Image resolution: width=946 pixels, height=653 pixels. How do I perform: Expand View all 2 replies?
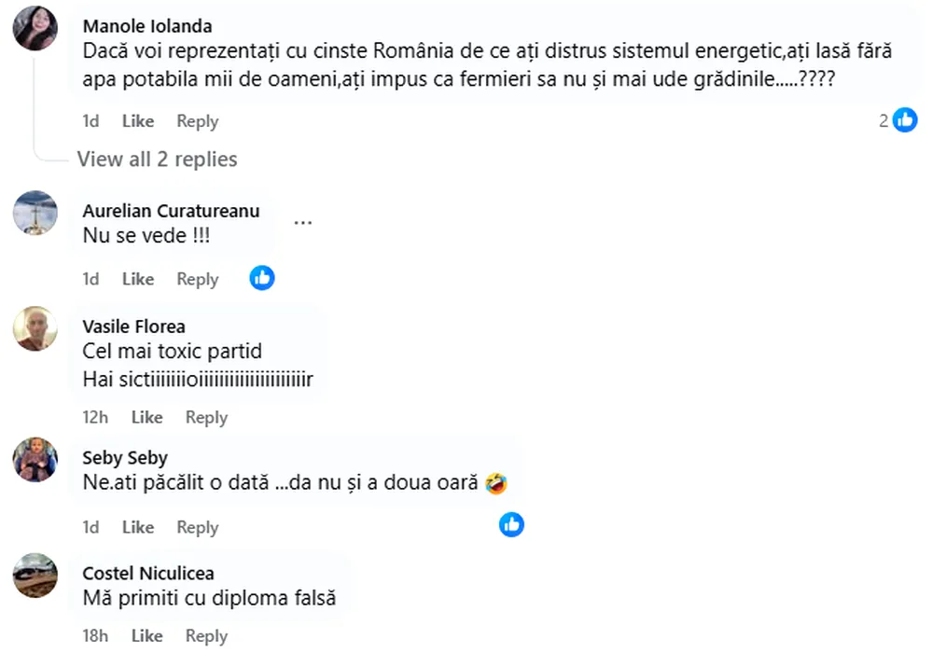[x=157, y=160]
